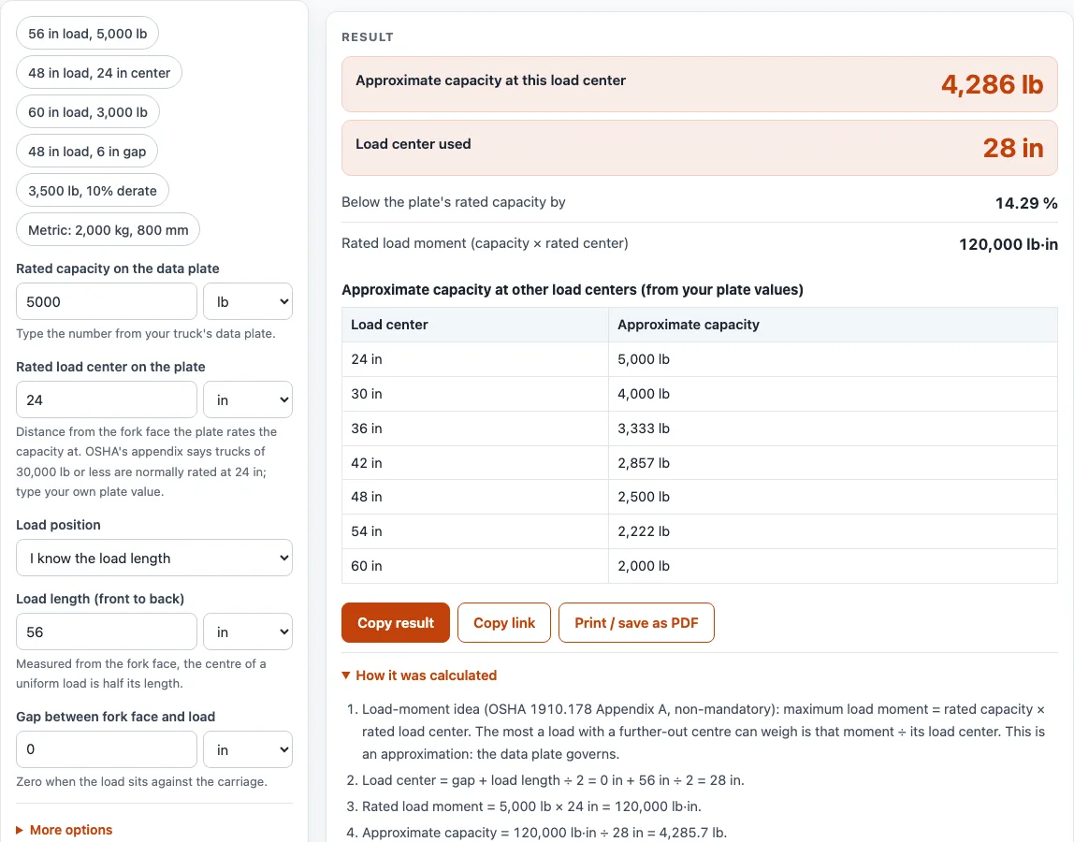Click the RESULT heading

coord(368,37)
